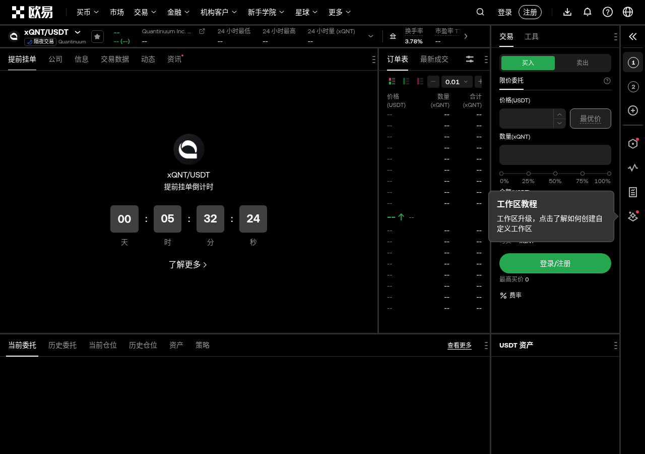Viewport: 645px width, 454px height.
Task: Set amount slider to 100%
Action: pyautogui.click(x=609, y=174)
